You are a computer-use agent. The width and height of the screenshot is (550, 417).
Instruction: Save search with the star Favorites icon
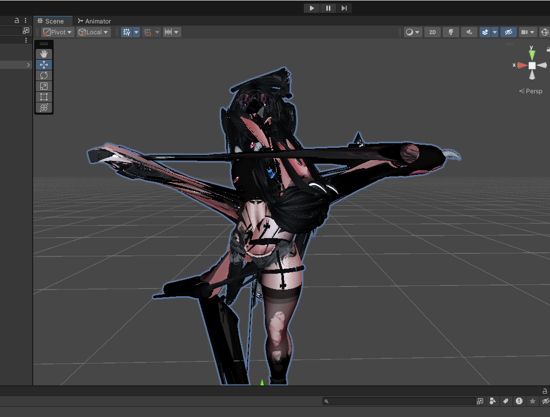click(533, 401)
